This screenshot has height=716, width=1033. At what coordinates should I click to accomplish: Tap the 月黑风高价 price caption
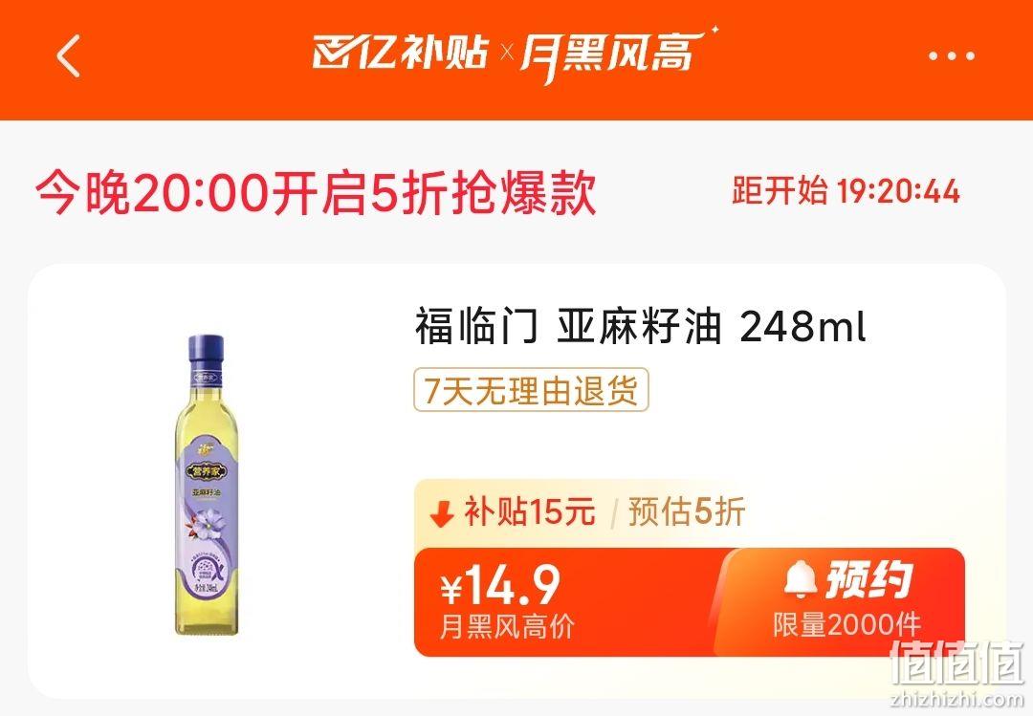coord(507,626)
